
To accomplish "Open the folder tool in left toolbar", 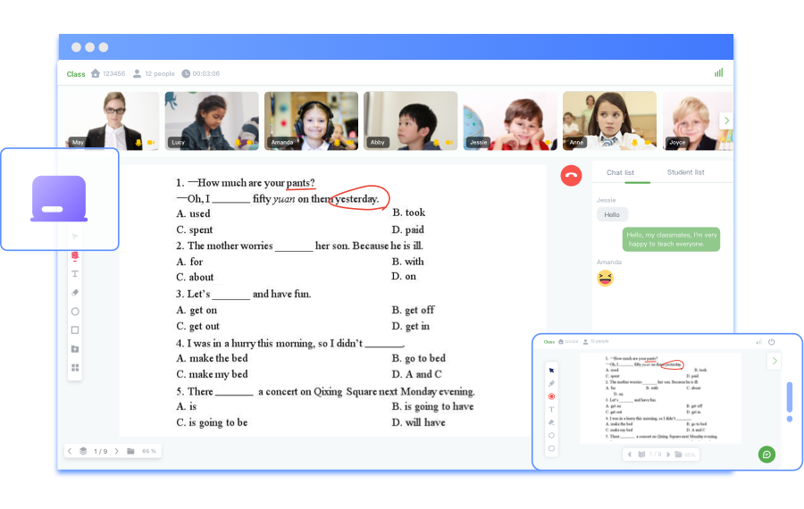I will [x=75, y=349].
